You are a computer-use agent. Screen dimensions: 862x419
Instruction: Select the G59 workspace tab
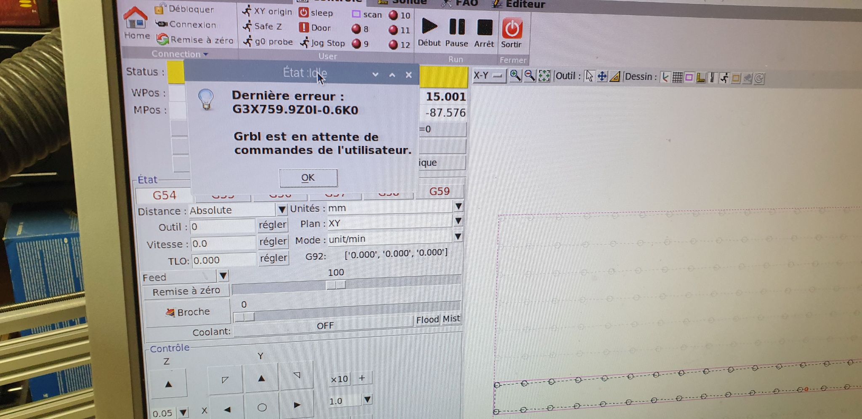[439, 192]
